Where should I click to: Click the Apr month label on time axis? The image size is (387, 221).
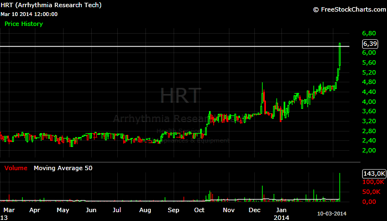point(34,210)
